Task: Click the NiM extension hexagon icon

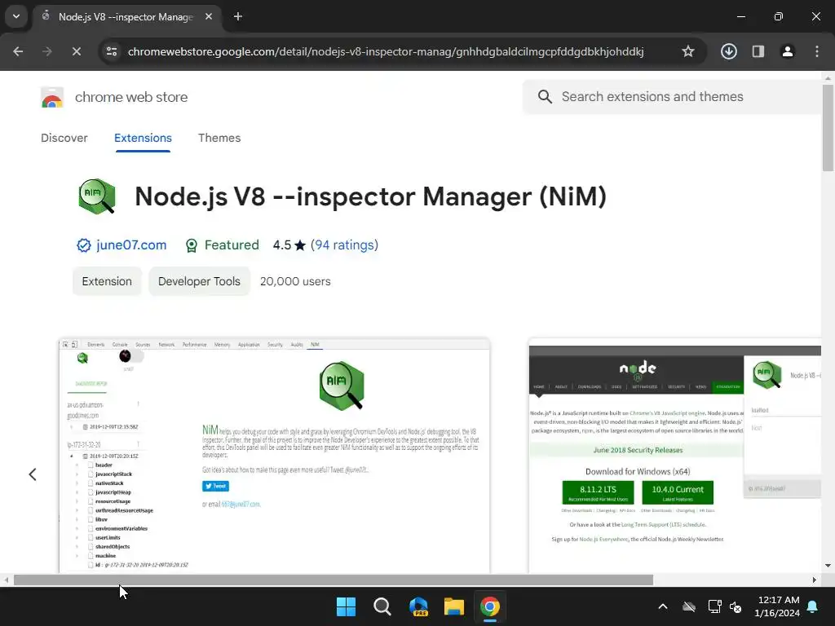Action: point(97,196)
